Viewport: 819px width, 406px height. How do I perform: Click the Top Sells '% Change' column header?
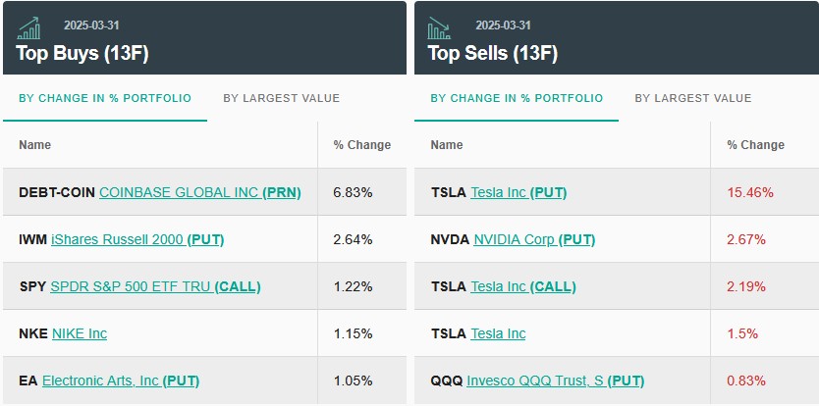click(x=756, y=144)
